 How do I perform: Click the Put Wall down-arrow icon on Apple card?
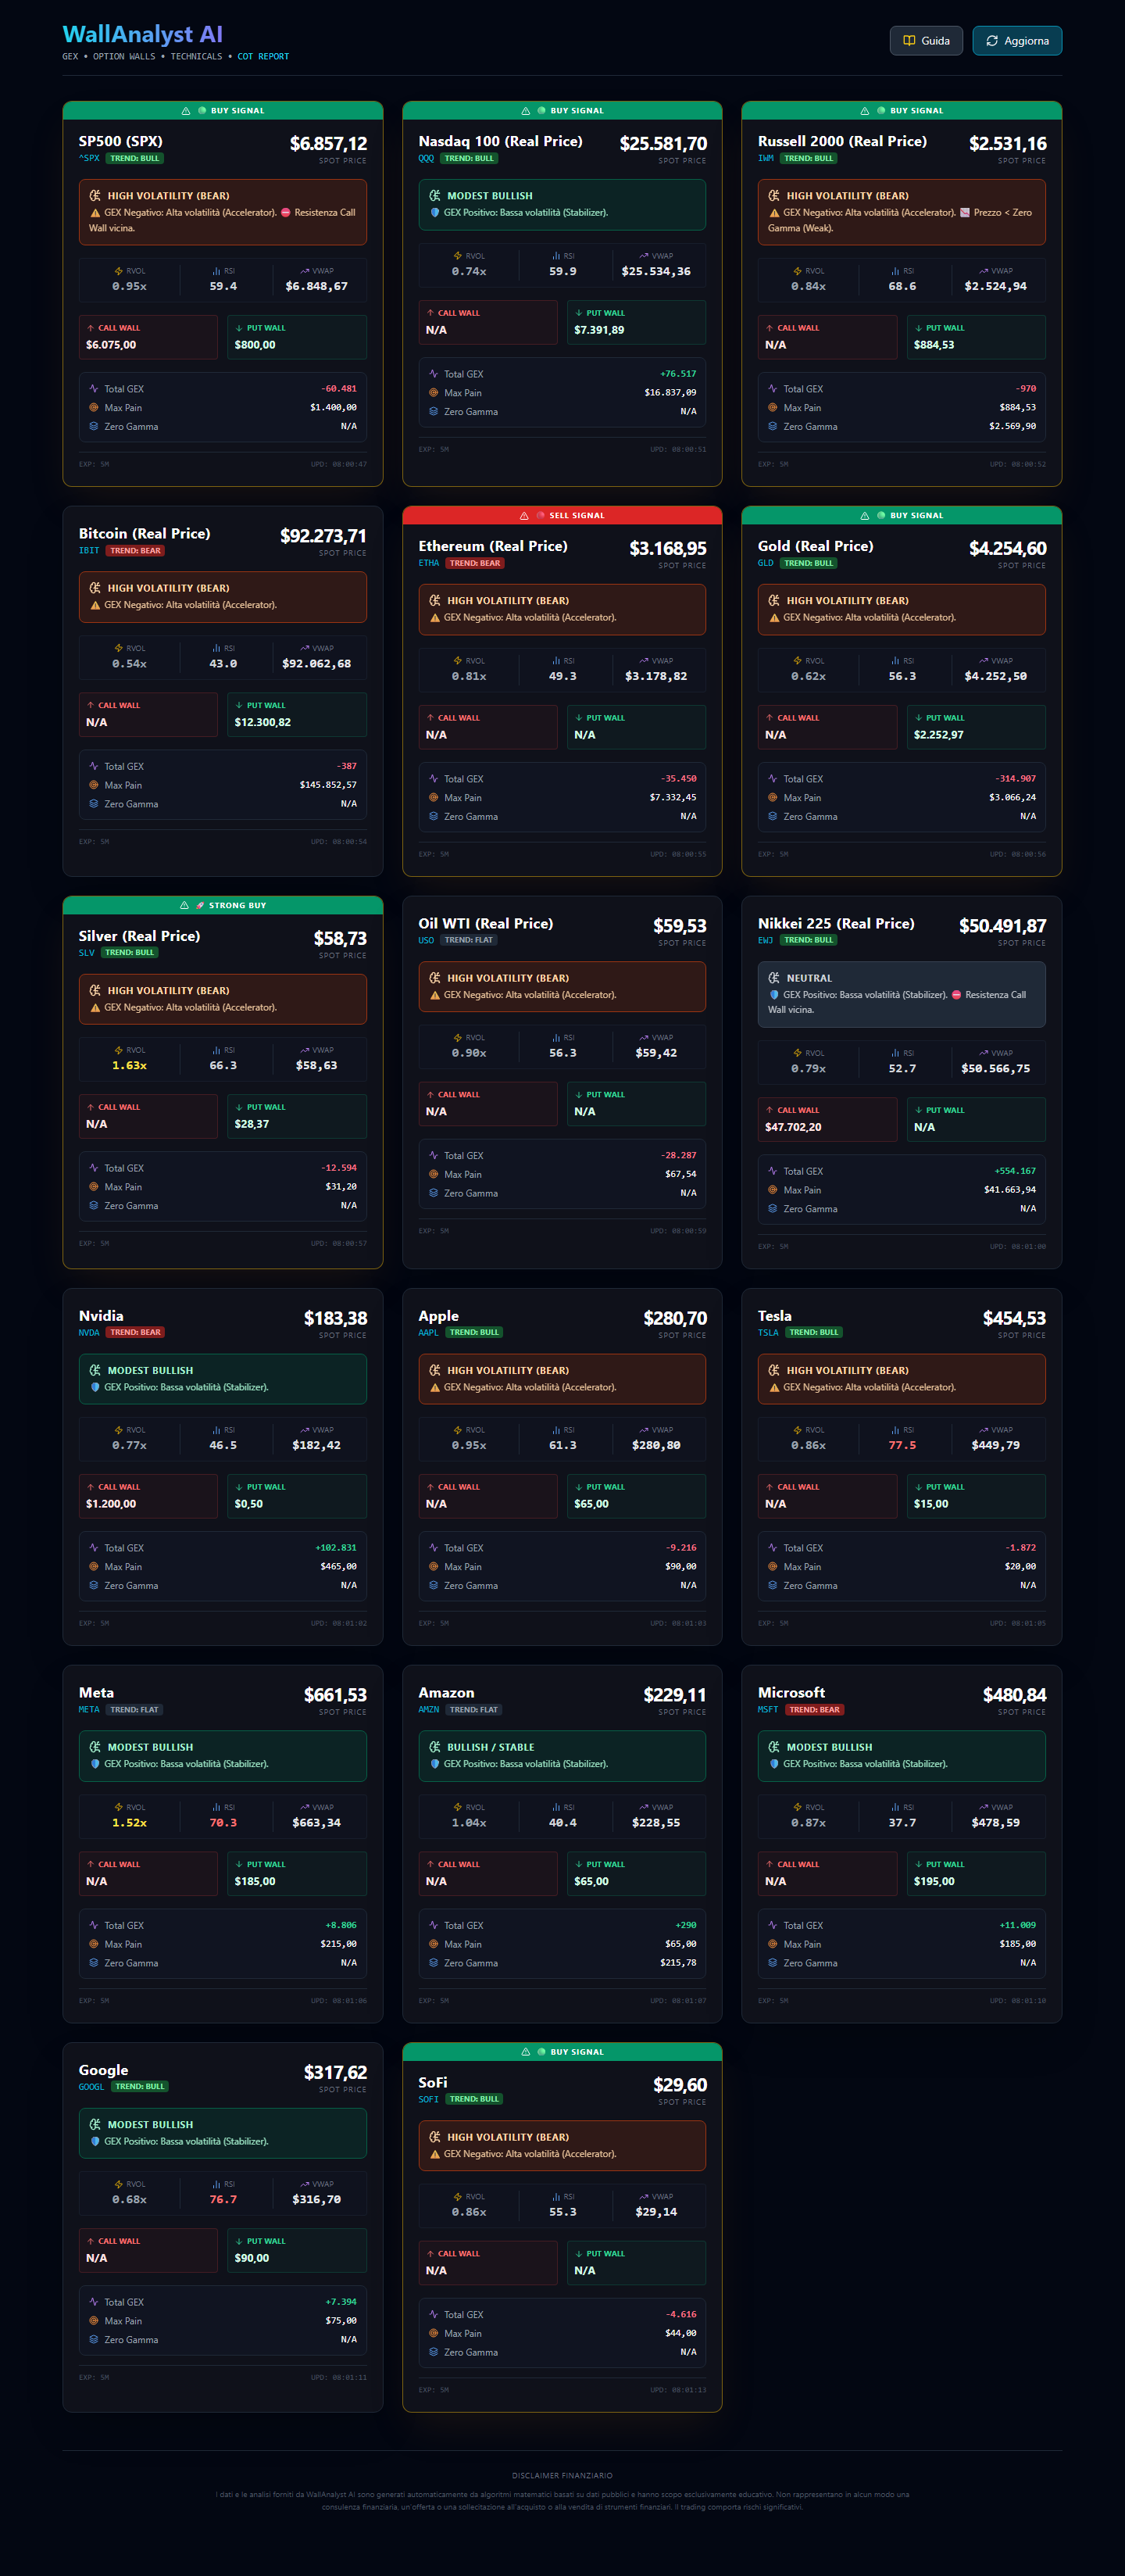click(x=578, y=1487)
